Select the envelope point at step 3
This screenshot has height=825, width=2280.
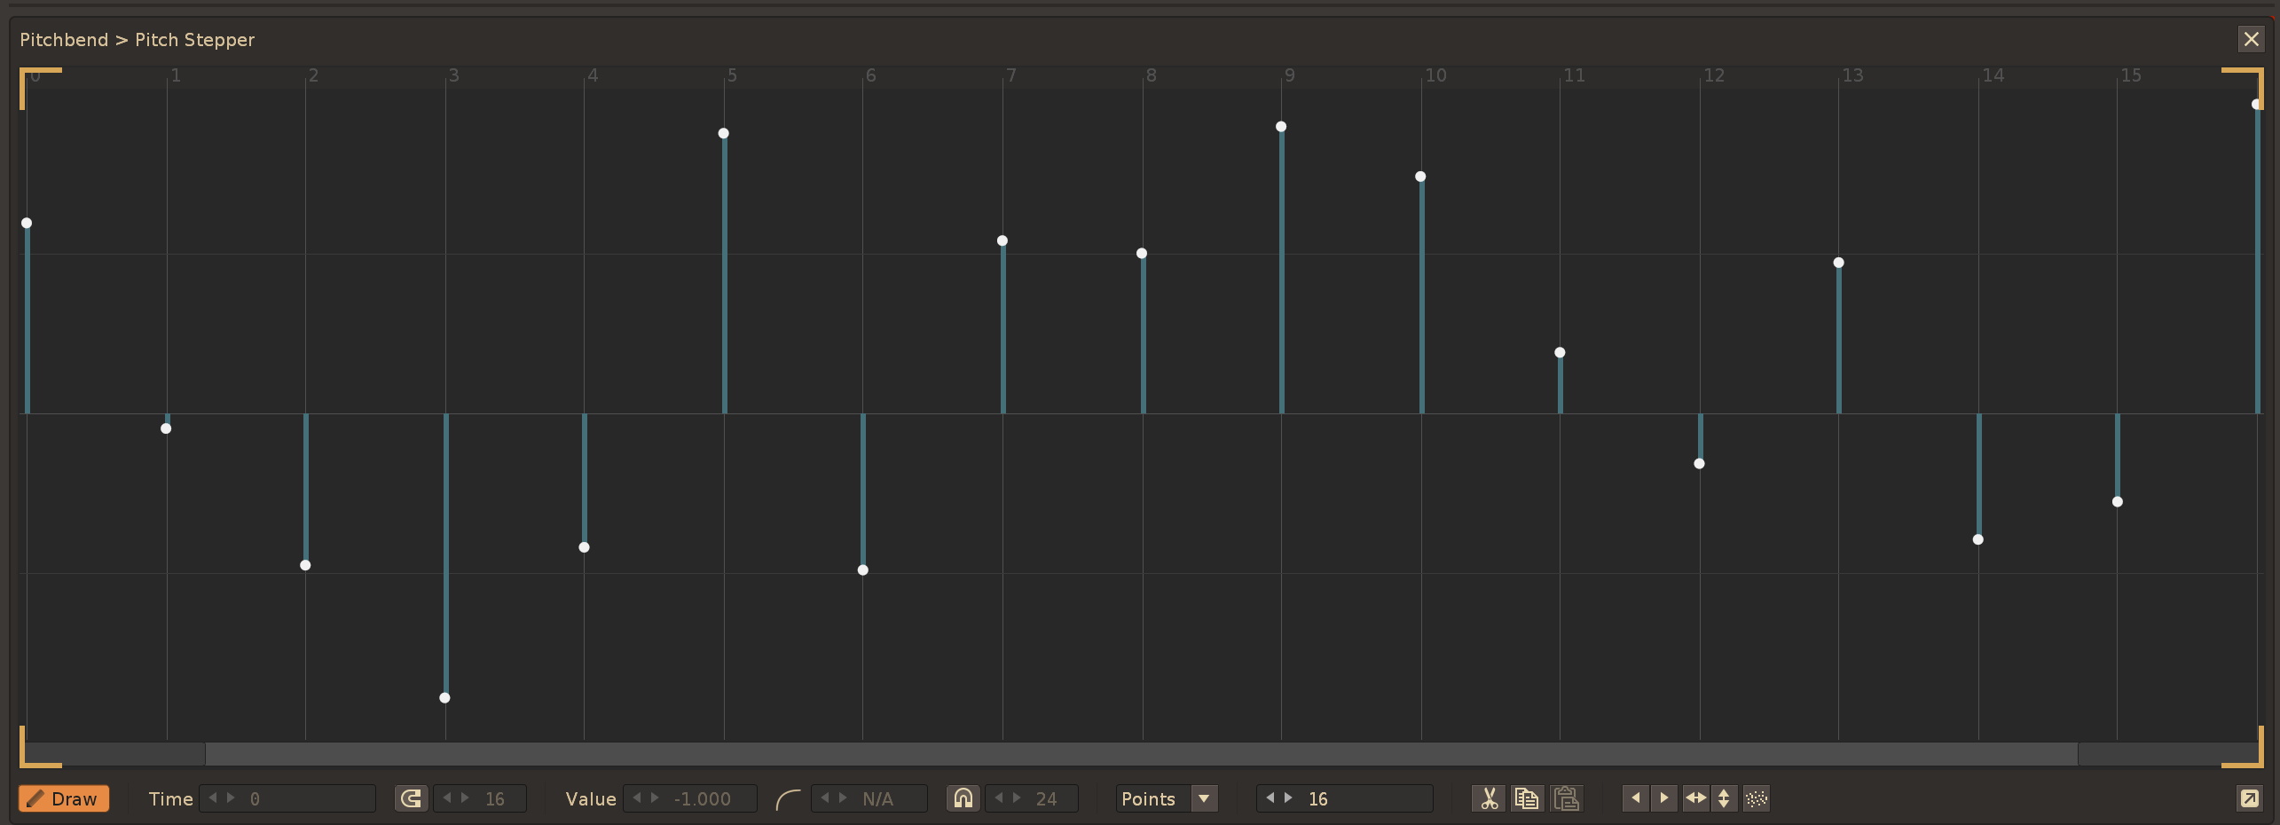(x=445, y=698)
